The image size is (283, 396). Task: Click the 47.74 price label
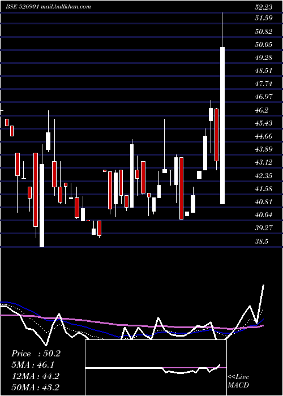click(x=264, y=83)
